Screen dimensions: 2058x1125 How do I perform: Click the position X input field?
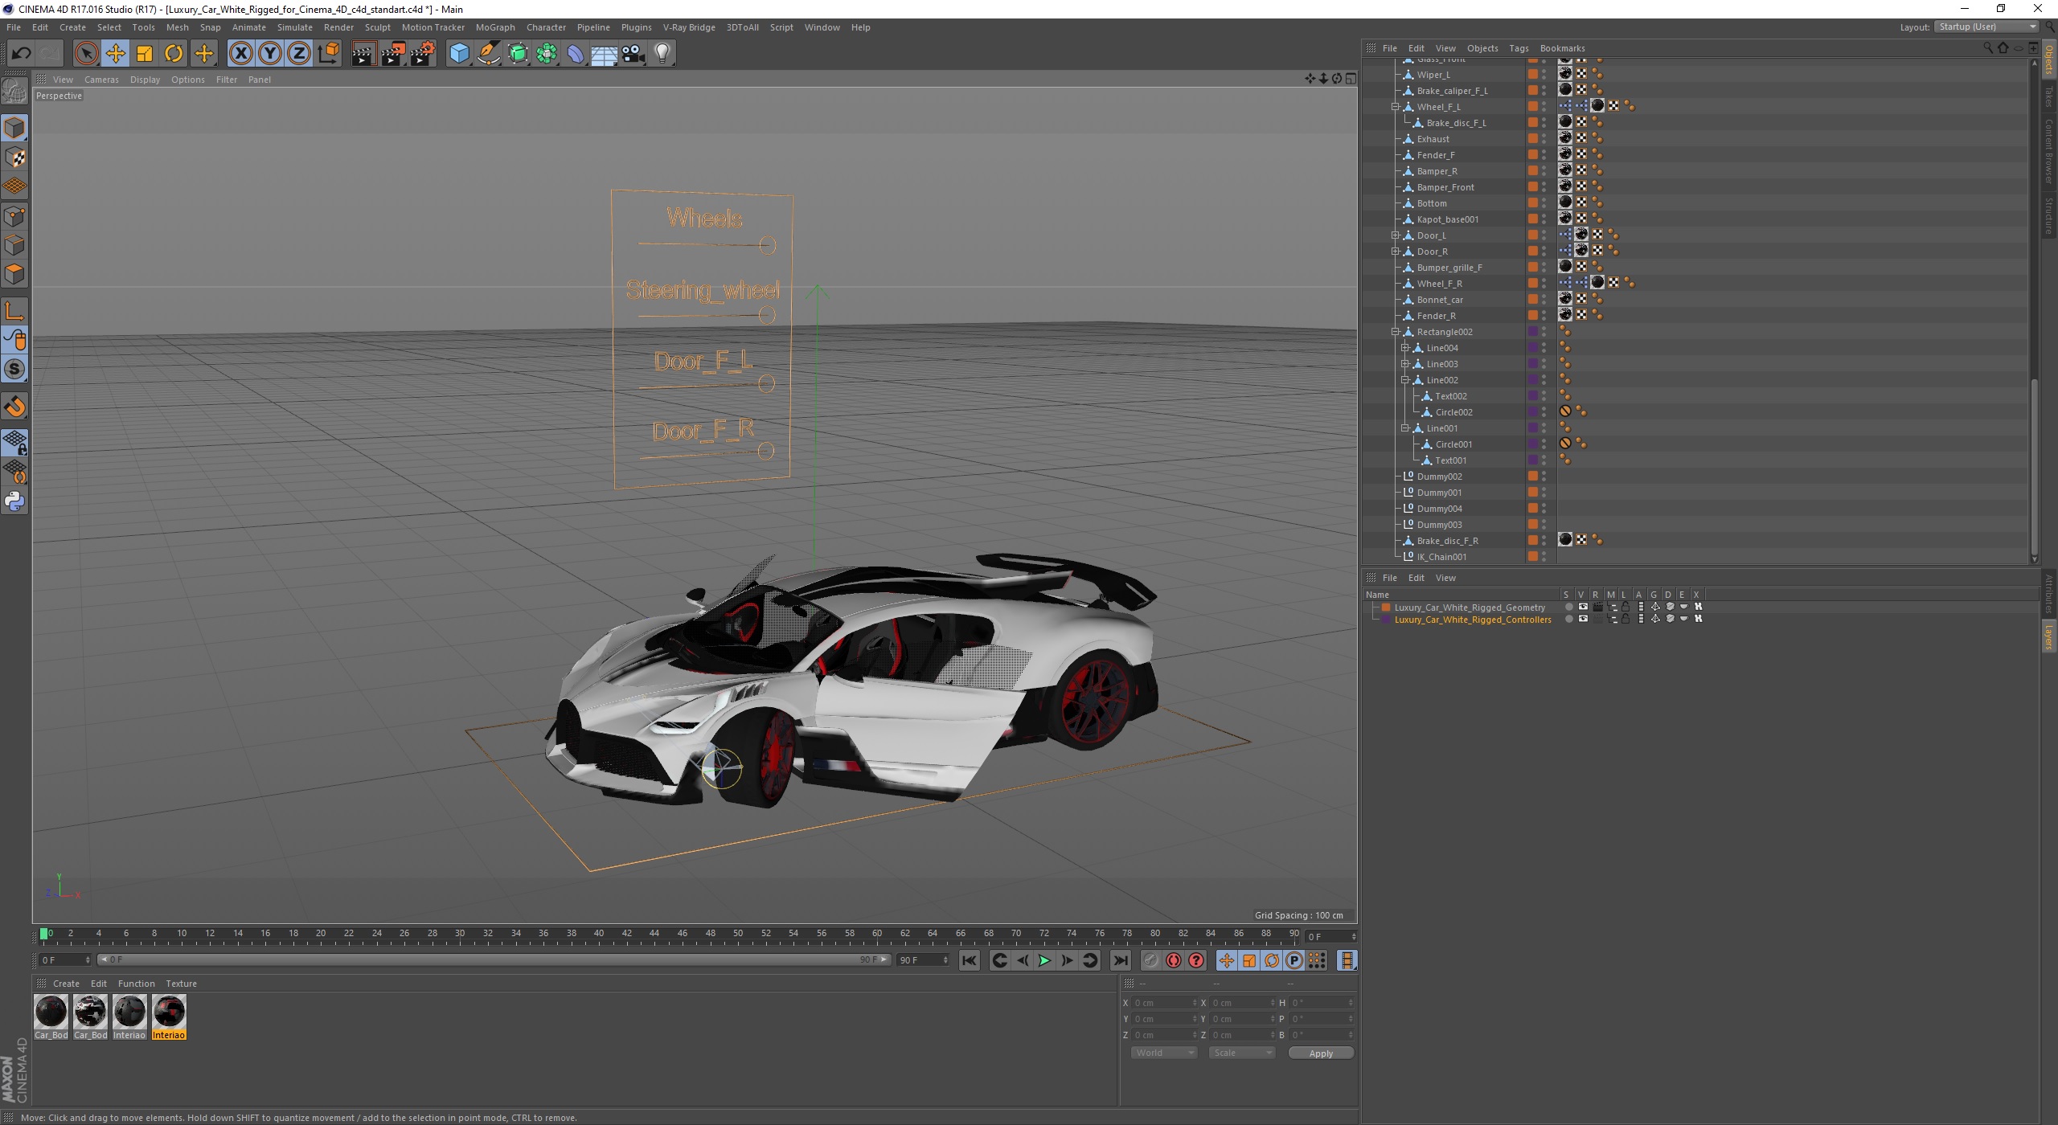pos(1163,1003)
